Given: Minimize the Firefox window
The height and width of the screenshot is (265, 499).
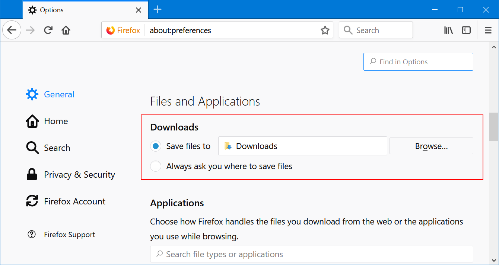Looking at the screenshot, I should point(435,10).
